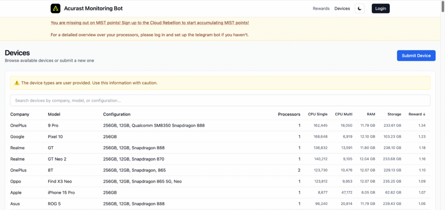Sort by CPU Single column header

point(318,115)
